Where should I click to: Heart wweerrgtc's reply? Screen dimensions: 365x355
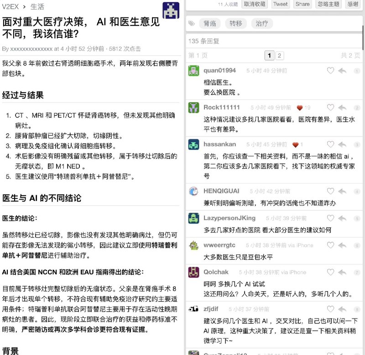tap(330, 245)
